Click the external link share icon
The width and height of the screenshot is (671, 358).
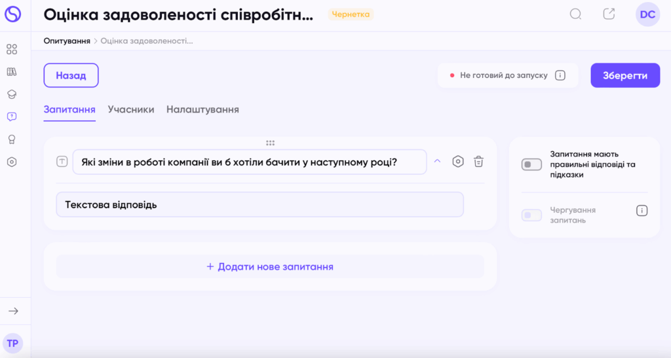pos(609,14)
